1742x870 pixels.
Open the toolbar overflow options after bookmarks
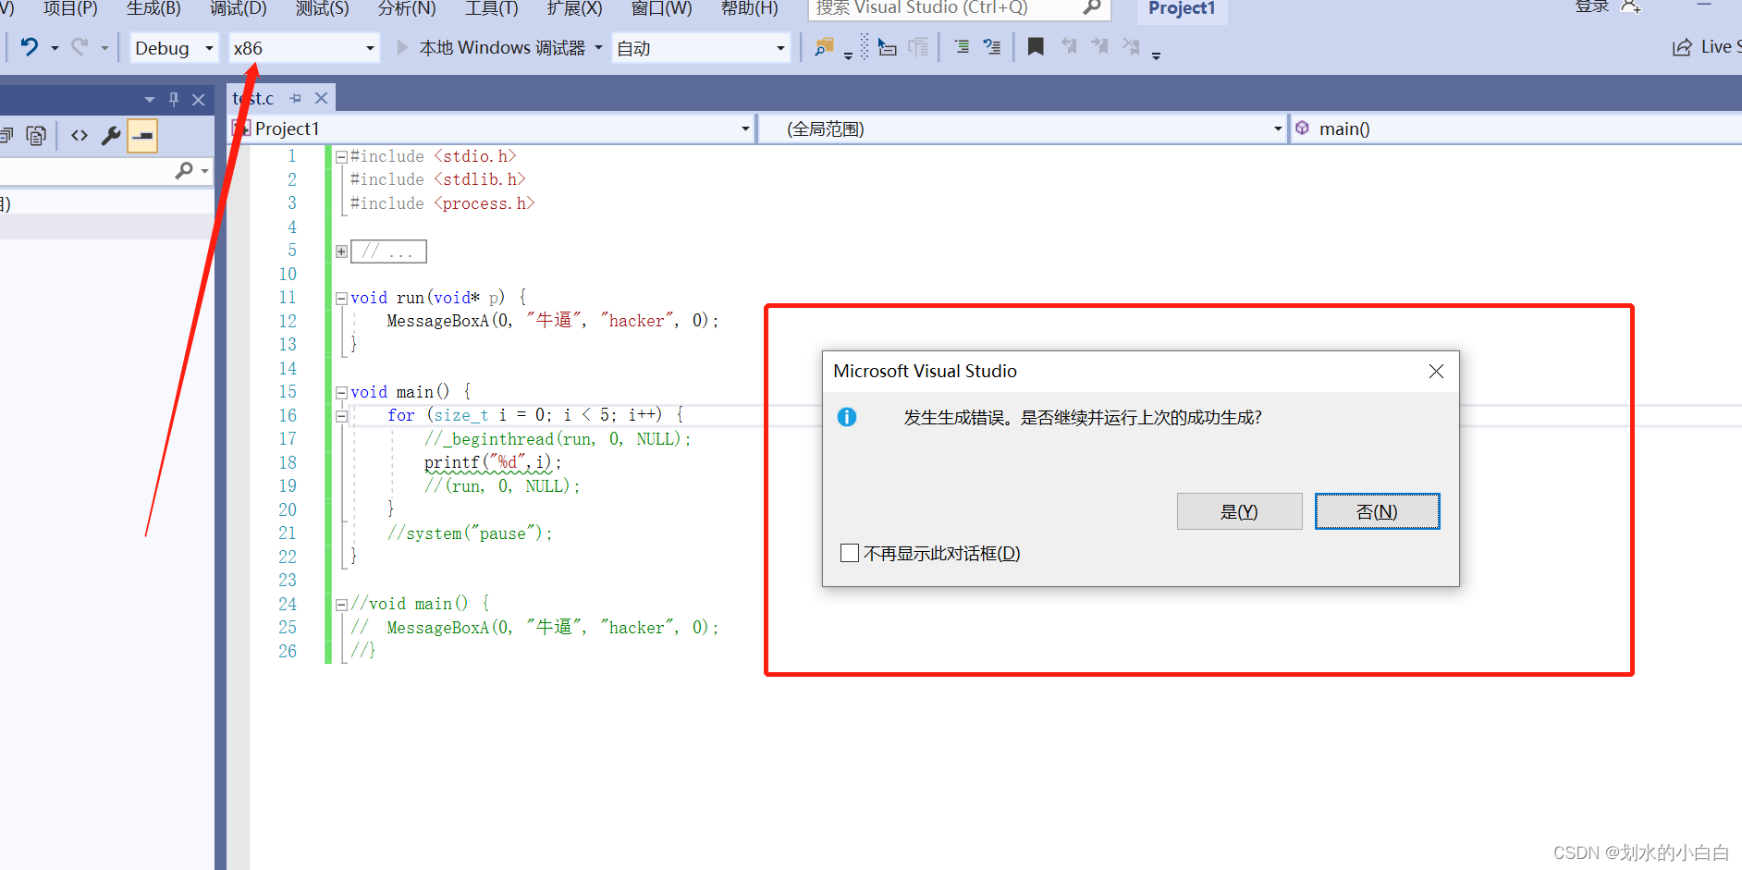tap(1156, 55)
